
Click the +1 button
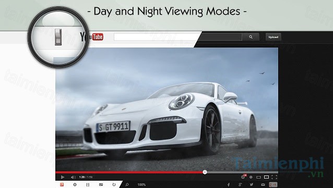click(273, 184)
